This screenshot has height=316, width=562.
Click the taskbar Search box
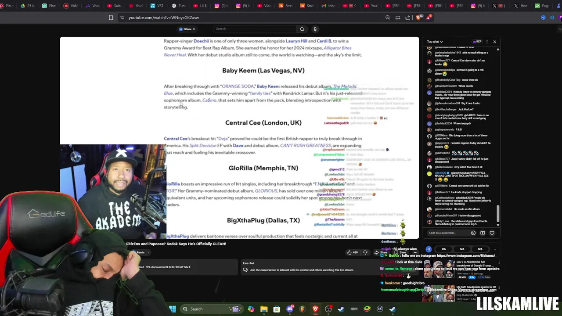click(211, 309)
